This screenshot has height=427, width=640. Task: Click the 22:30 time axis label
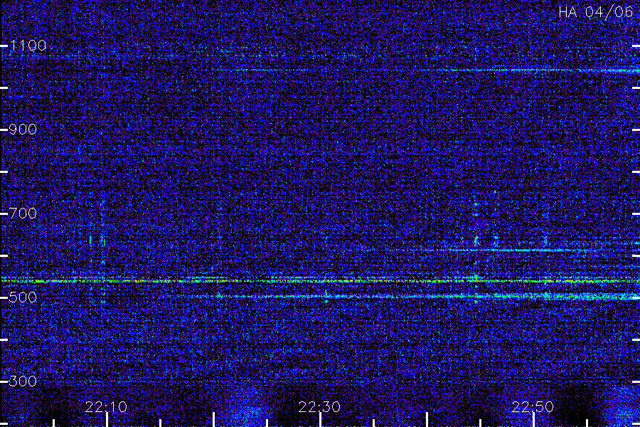pos(319,407)
